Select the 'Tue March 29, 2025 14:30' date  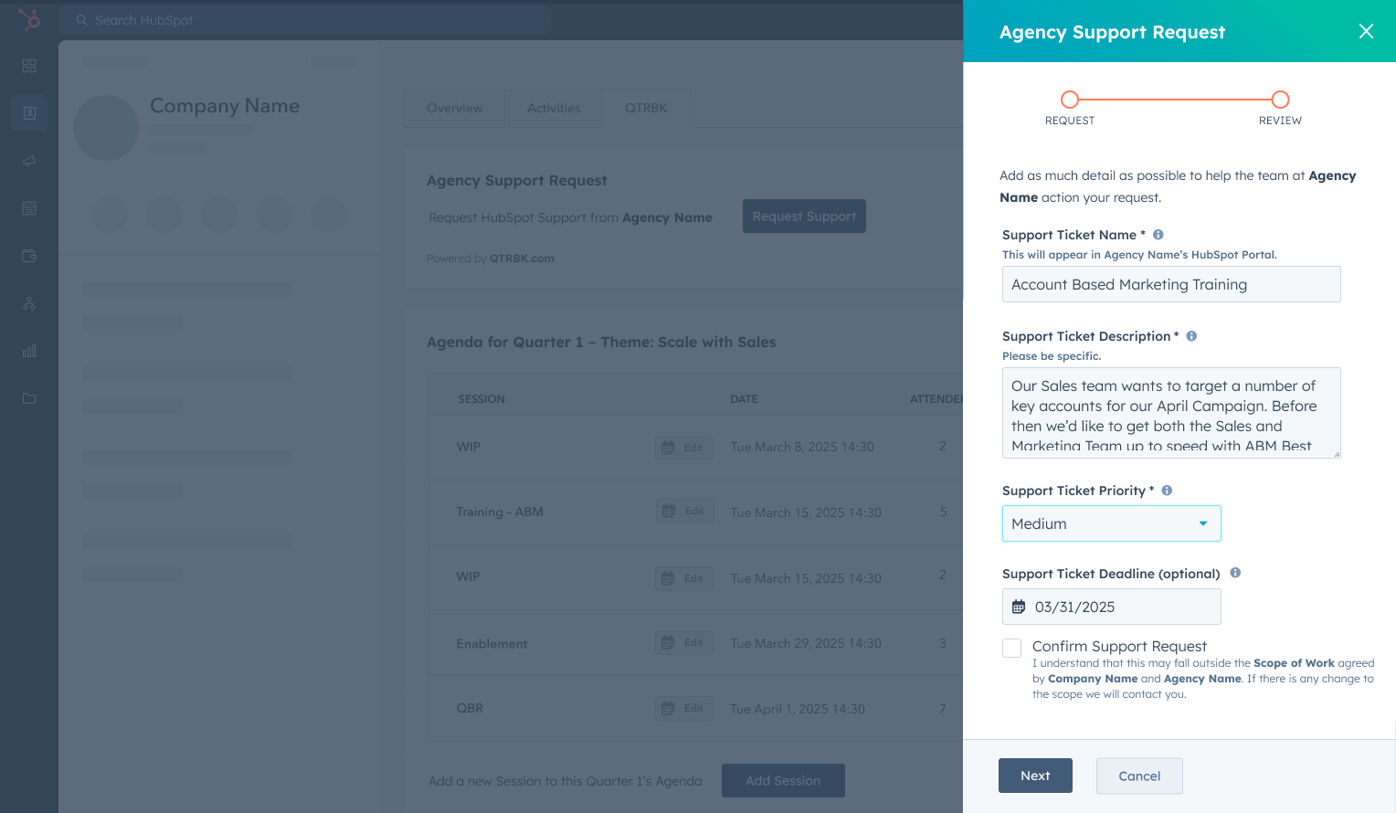806,643
